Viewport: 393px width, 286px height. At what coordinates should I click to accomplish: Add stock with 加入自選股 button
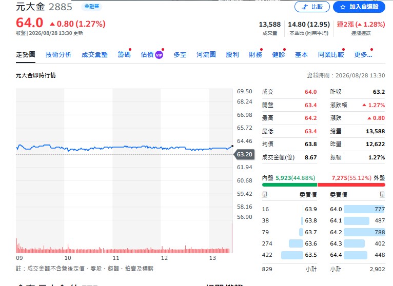(x=359, y=7)
